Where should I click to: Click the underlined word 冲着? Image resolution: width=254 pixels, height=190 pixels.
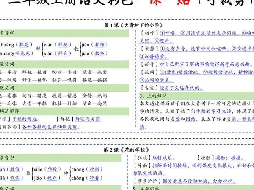94,178
